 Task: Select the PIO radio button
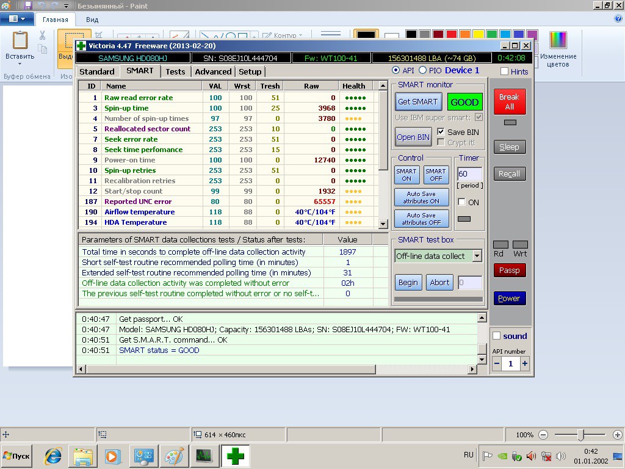click(x=422, y=70)
